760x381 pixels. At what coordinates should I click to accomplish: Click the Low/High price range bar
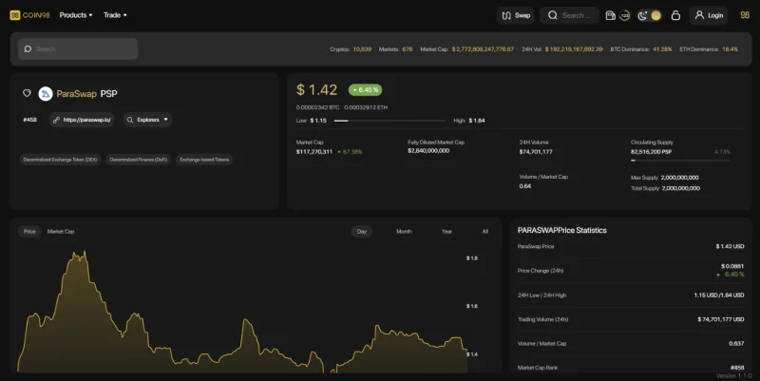[x=389, y=121]
